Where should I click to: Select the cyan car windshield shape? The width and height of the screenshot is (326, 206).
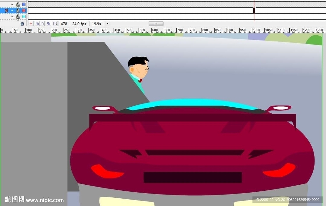point(192,103)
